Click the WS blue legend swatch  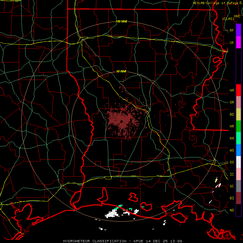click(238, 150)
